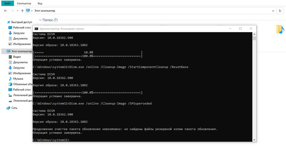The image size is (286, 146).
Task: Maximize the command prompt window
Action: point(240,29)
